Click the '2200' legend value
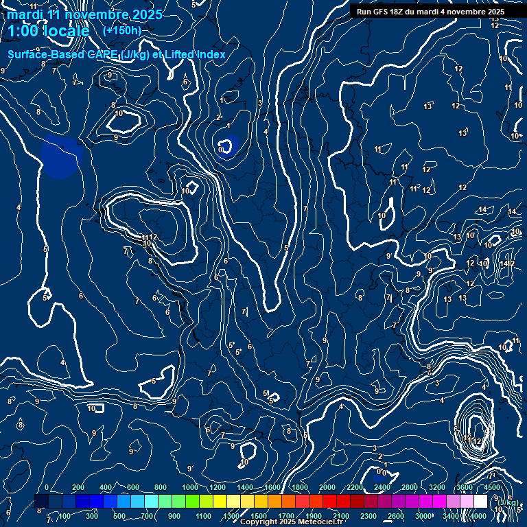 pos(355,487)
